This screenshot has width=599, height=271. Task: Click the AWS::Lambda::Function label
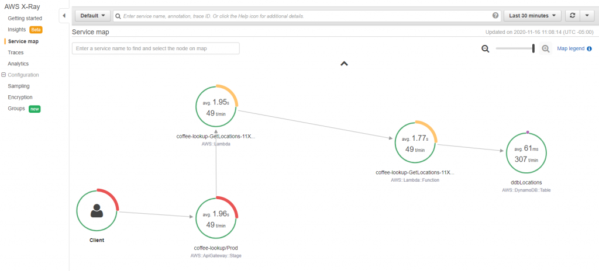[x=415, y=180]
